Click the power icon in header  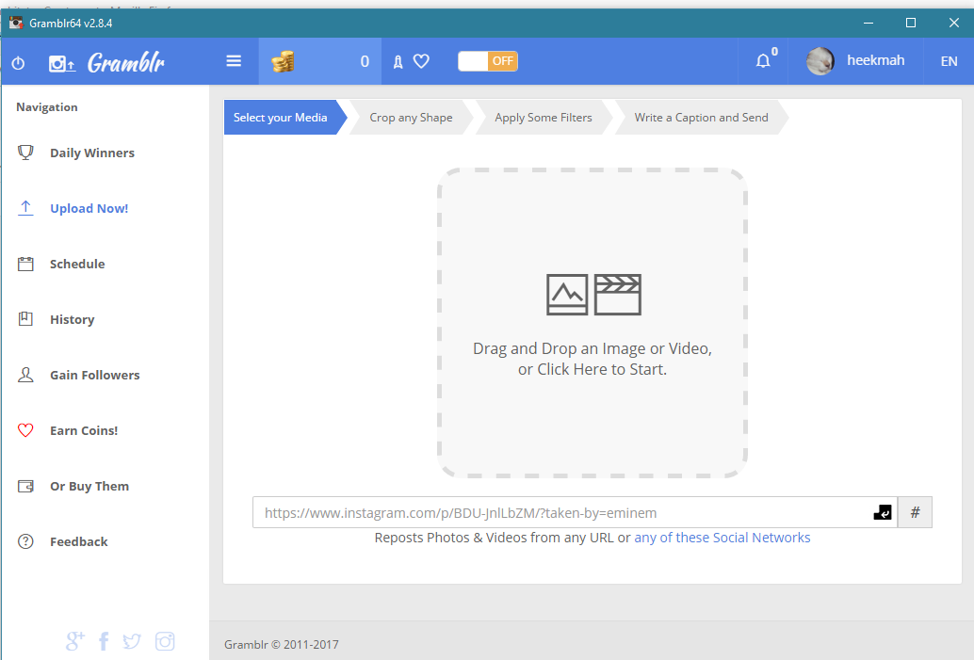coord(18,63)
